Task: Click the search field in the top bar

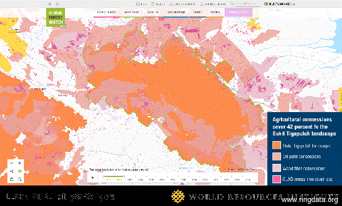Action: pos(247,4)
